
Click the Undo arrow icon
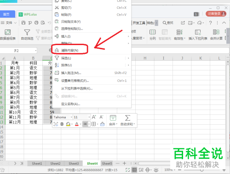coord(49,23)
